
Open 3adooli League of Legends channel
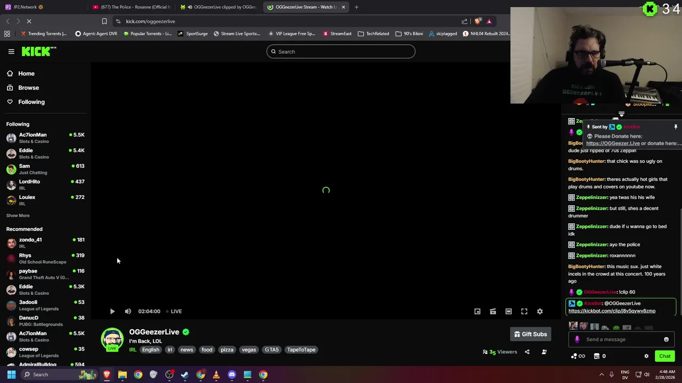[45, 305]
